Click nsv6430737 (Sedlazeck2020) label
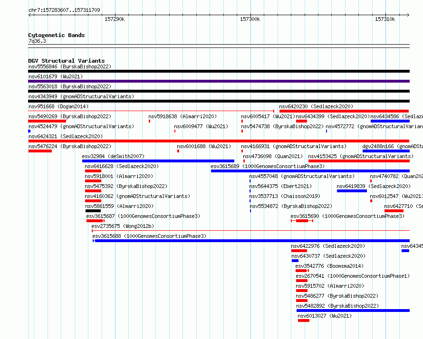Screen dimensions: 423x339 click(328, 256)
